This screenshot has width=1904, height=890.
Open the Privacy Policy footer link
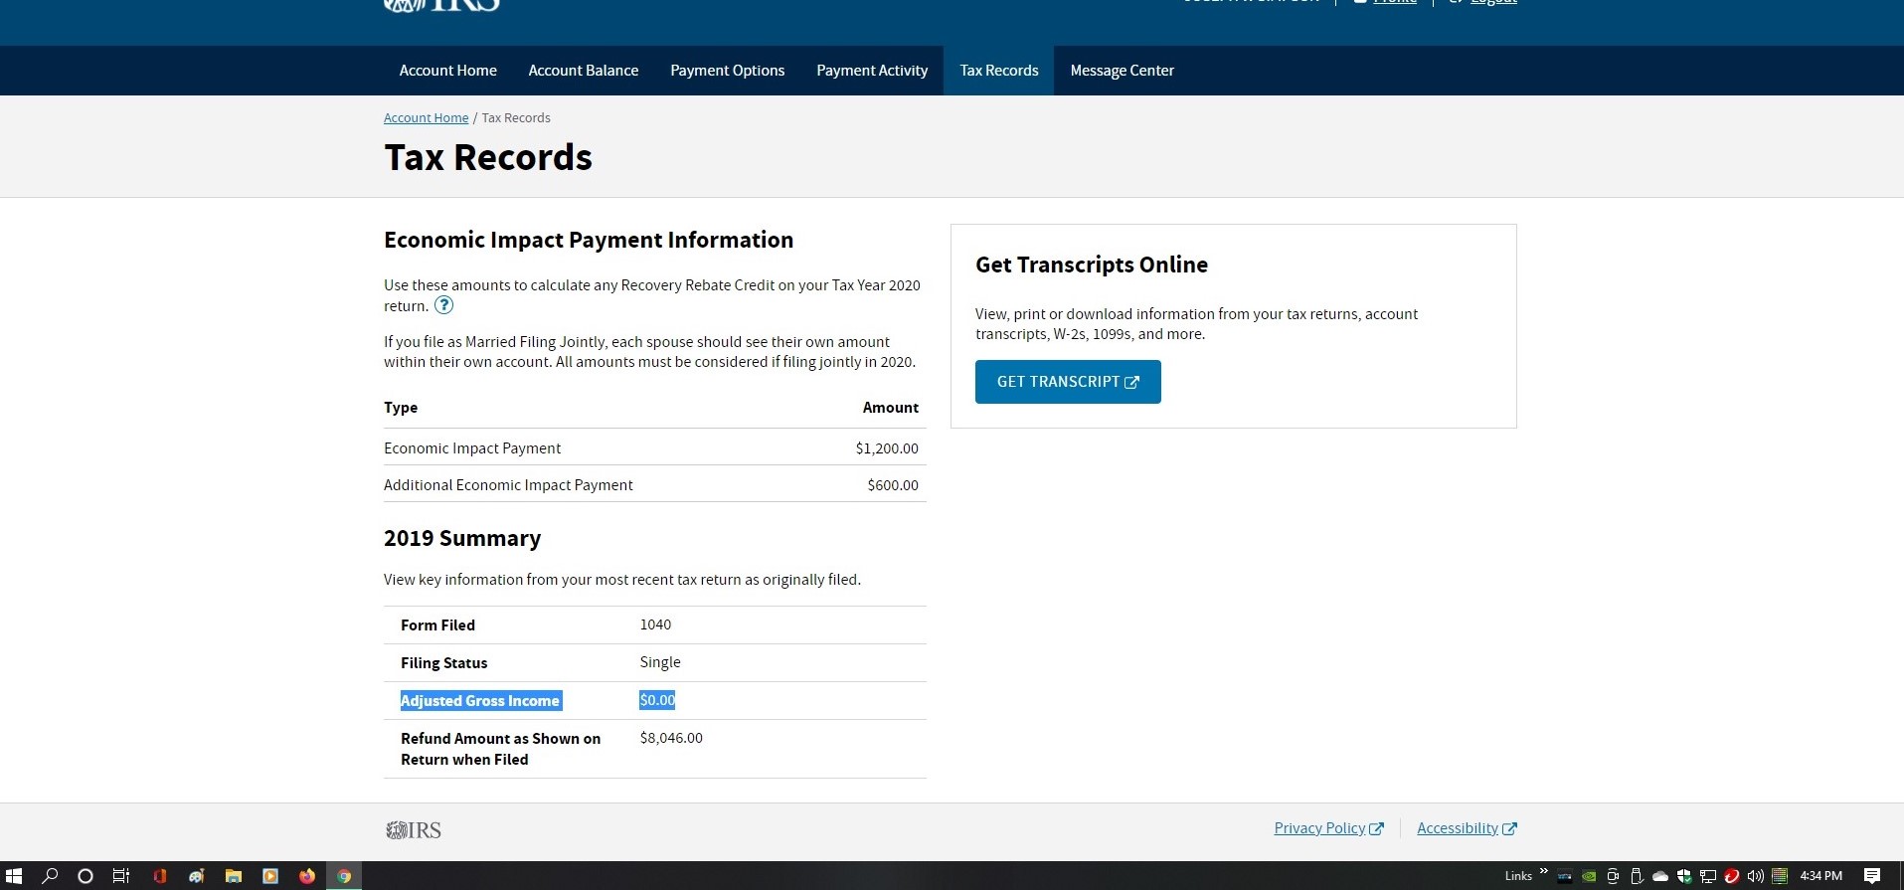(1319, 828)
